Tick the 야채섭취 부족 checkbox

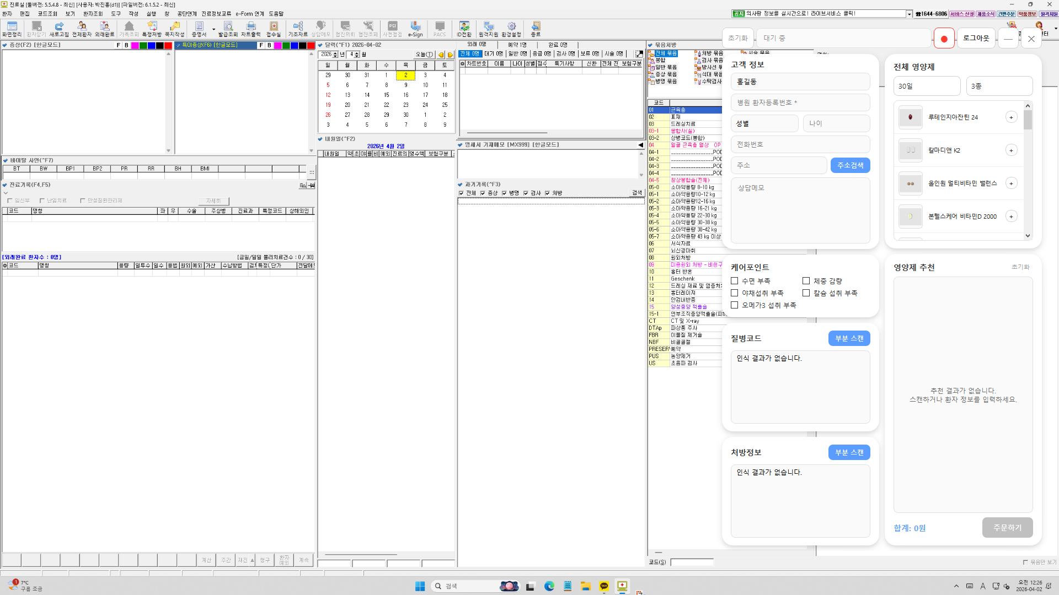click(734, 293)
